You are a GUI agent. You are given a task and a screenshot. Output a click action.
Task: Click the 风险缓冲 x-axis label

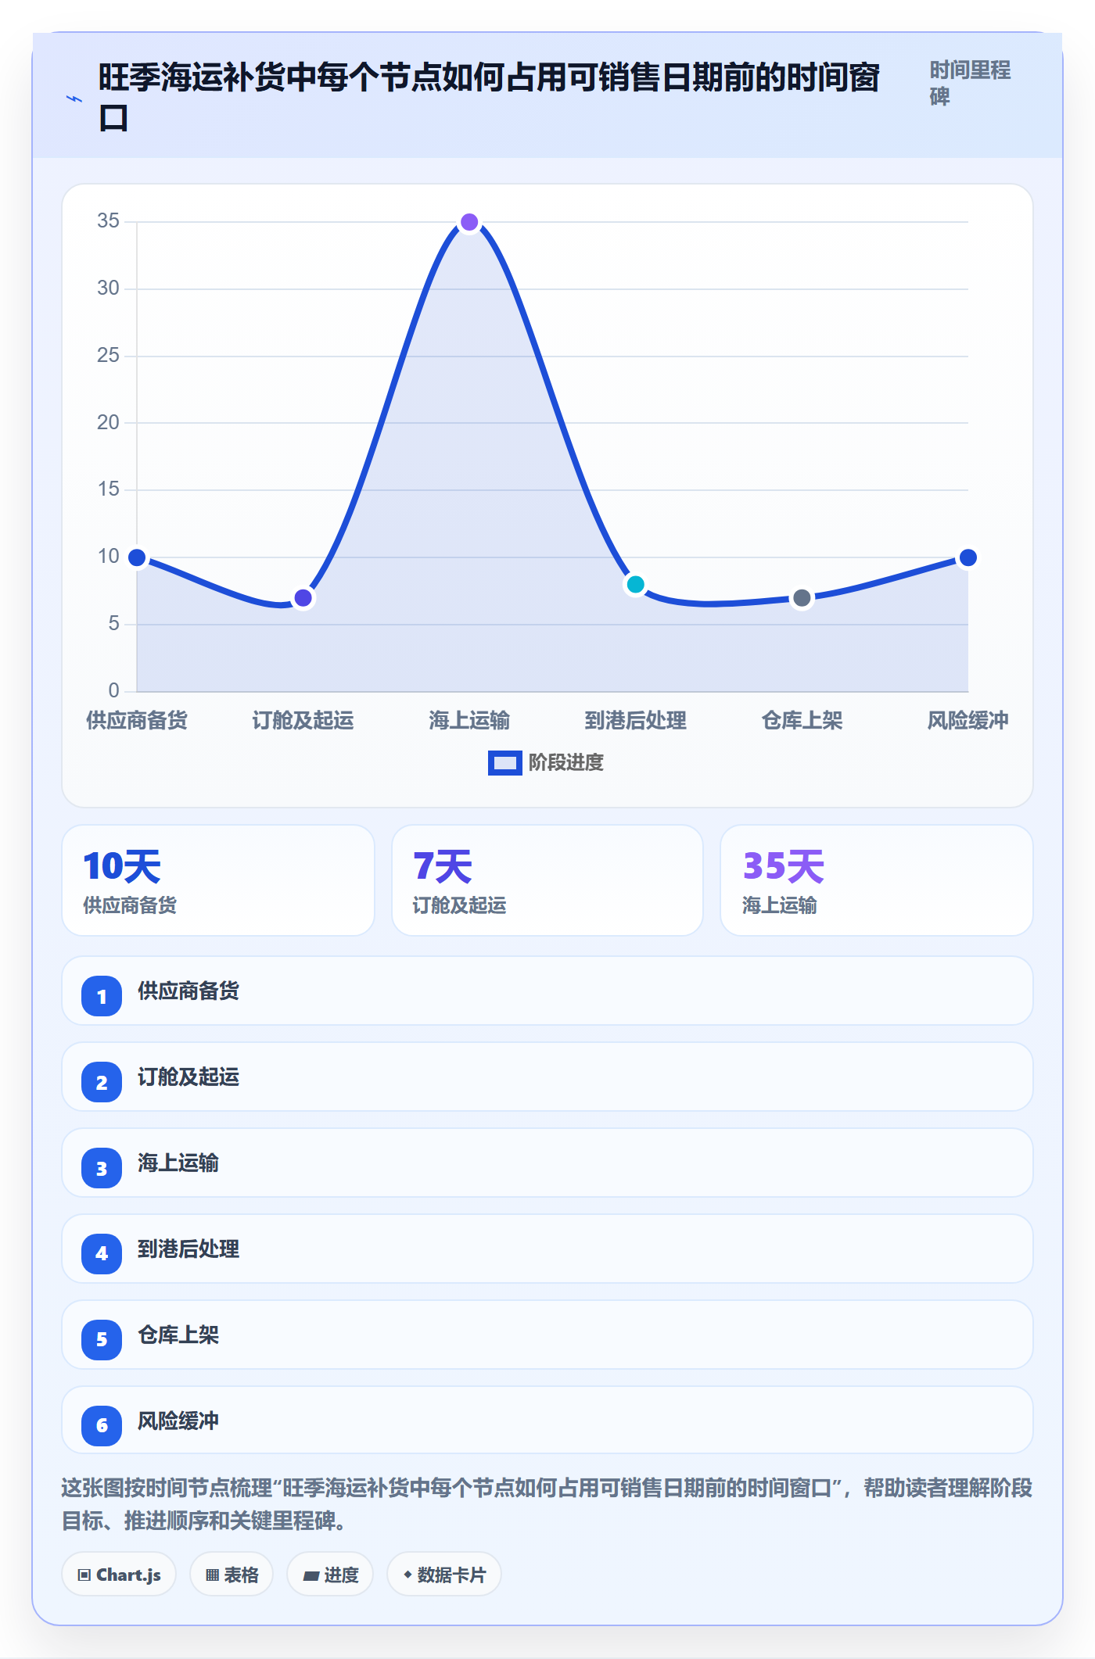(x=968, y=720)
